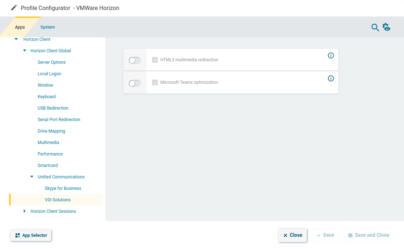Tick the HTML5 multimedia redirection checkbox
Viewport: 404px width, 249px height.
click(155, 60)
